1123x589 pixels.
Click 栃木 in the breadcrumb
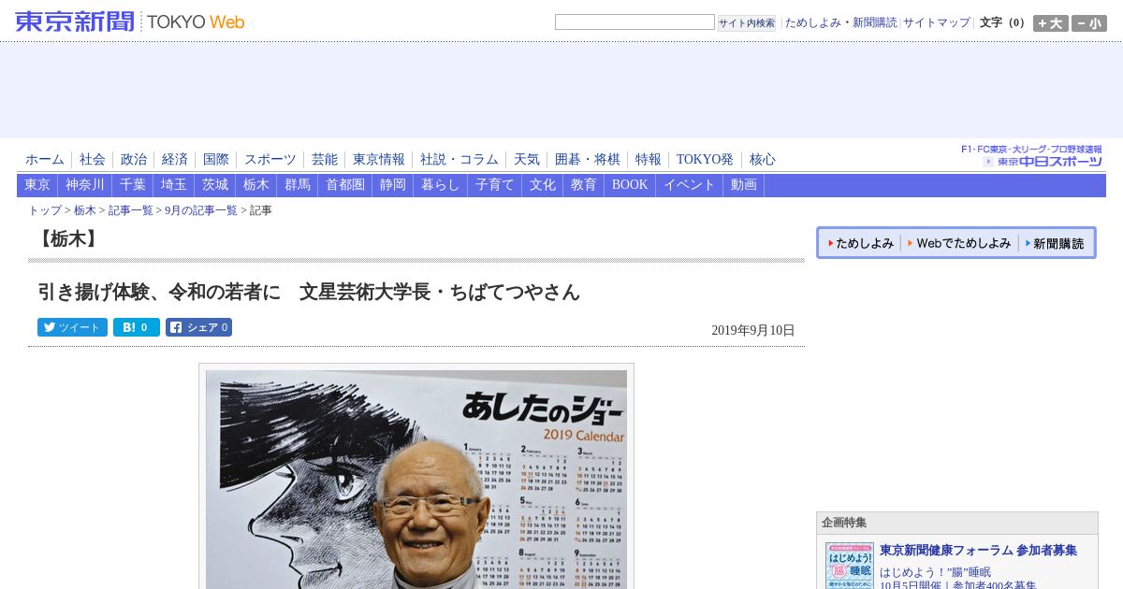(85, 211)
